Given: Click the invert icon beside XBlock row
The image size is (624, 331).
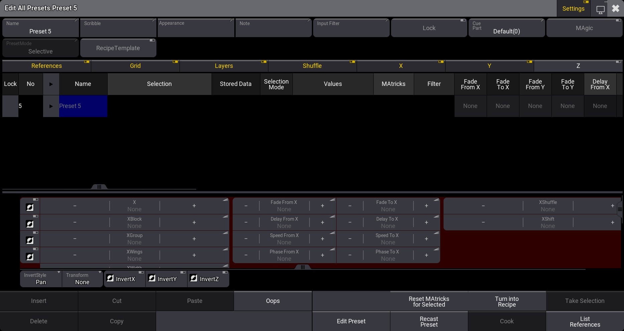Looking at the screenshot, I should tap(30, 224).
